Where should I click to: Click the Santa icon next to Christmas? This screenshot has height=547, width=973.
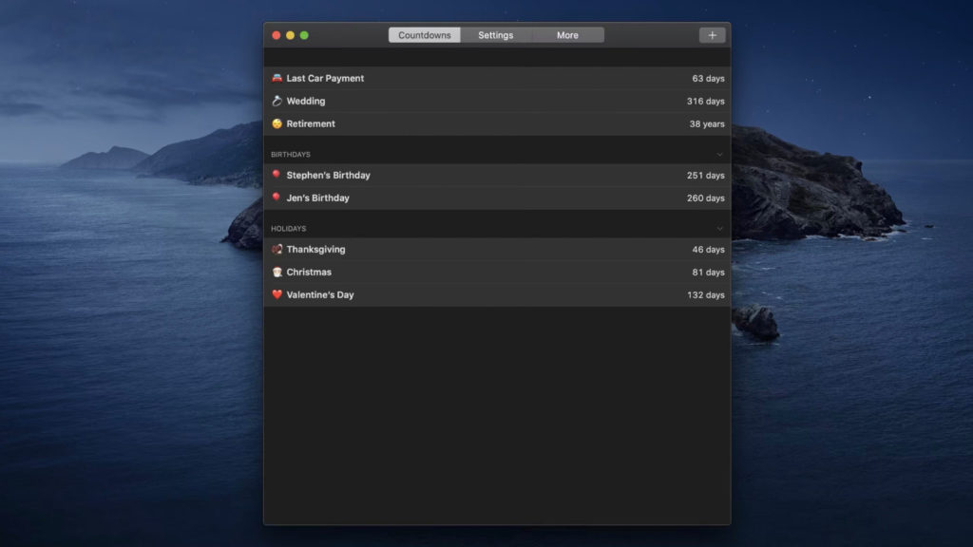pos(276,272)
